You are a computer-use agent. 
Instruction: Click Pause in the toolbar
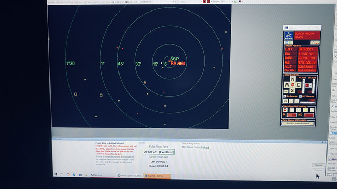[x=106, y=2]
